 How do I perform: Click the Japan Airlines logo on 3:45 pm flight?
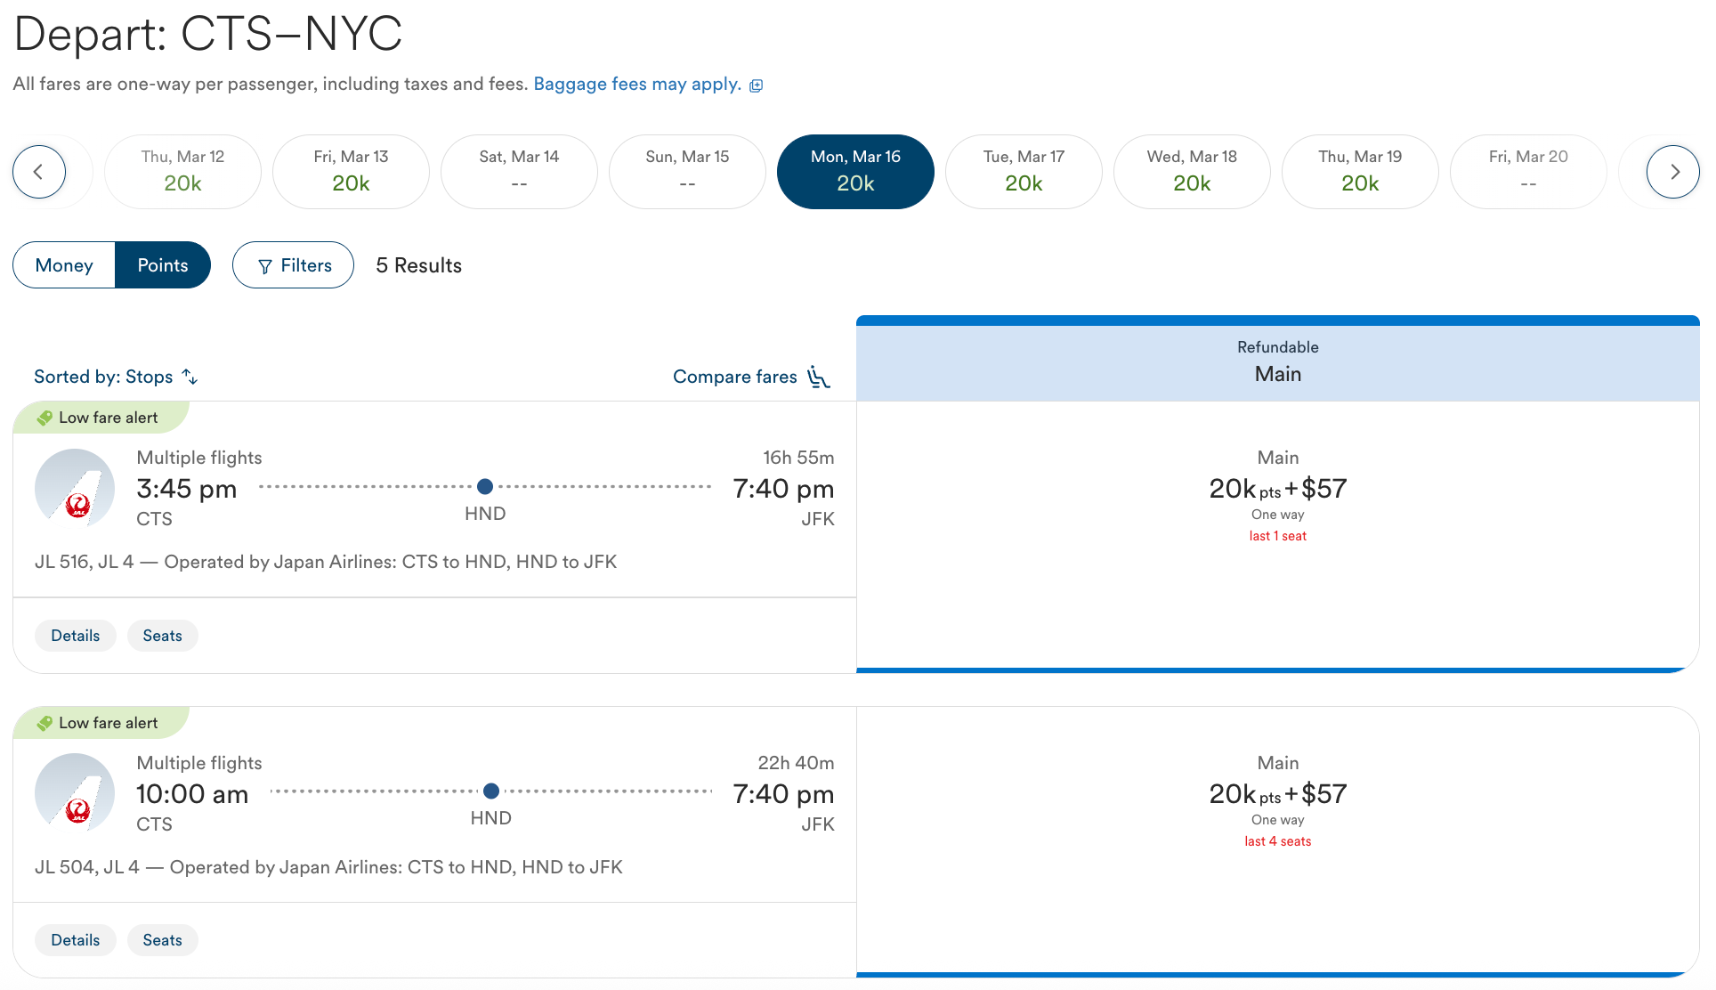pyautogui.click(x=75, y=489)
